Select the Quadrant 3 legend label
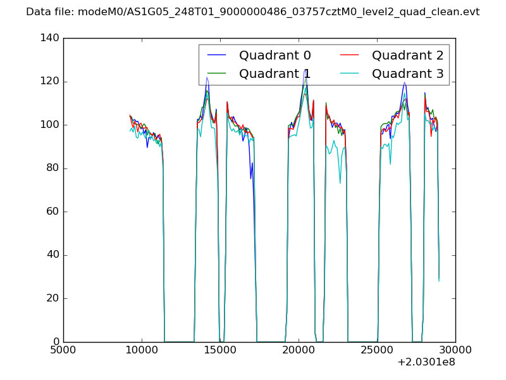 pos(407,73)
